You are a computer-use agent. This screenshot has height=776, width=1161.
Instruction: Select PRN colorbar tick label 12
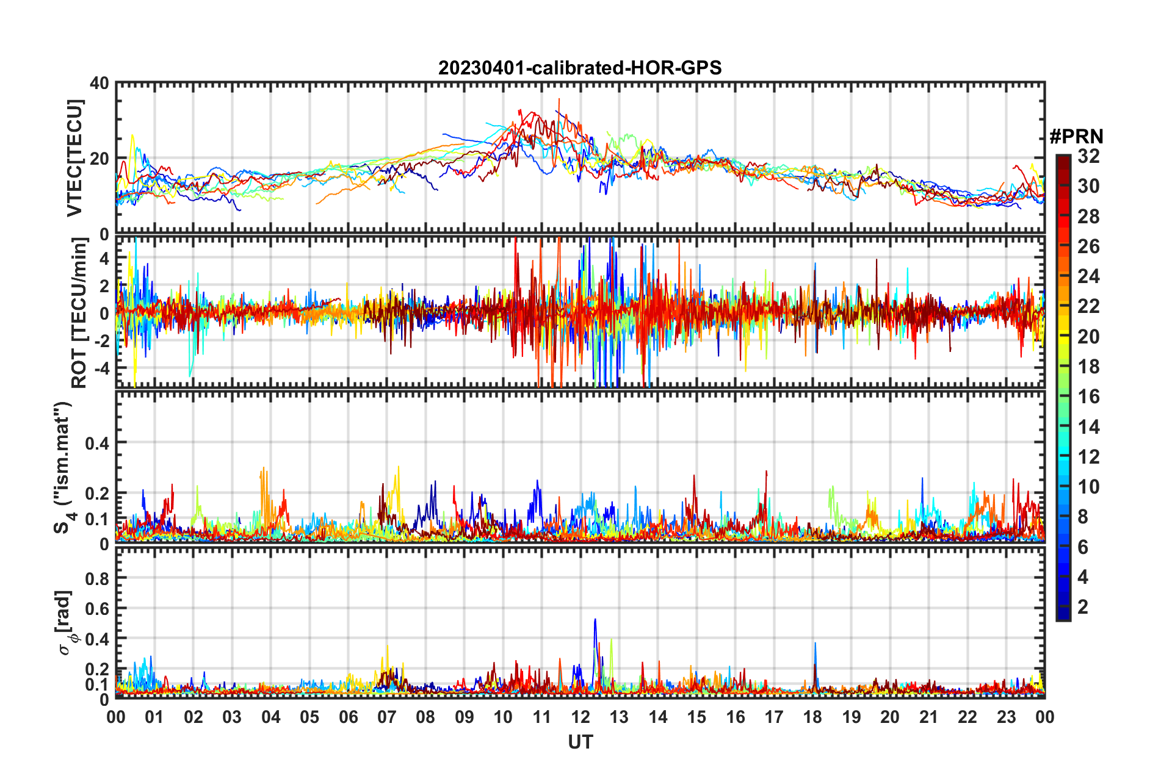(1088, 456)
